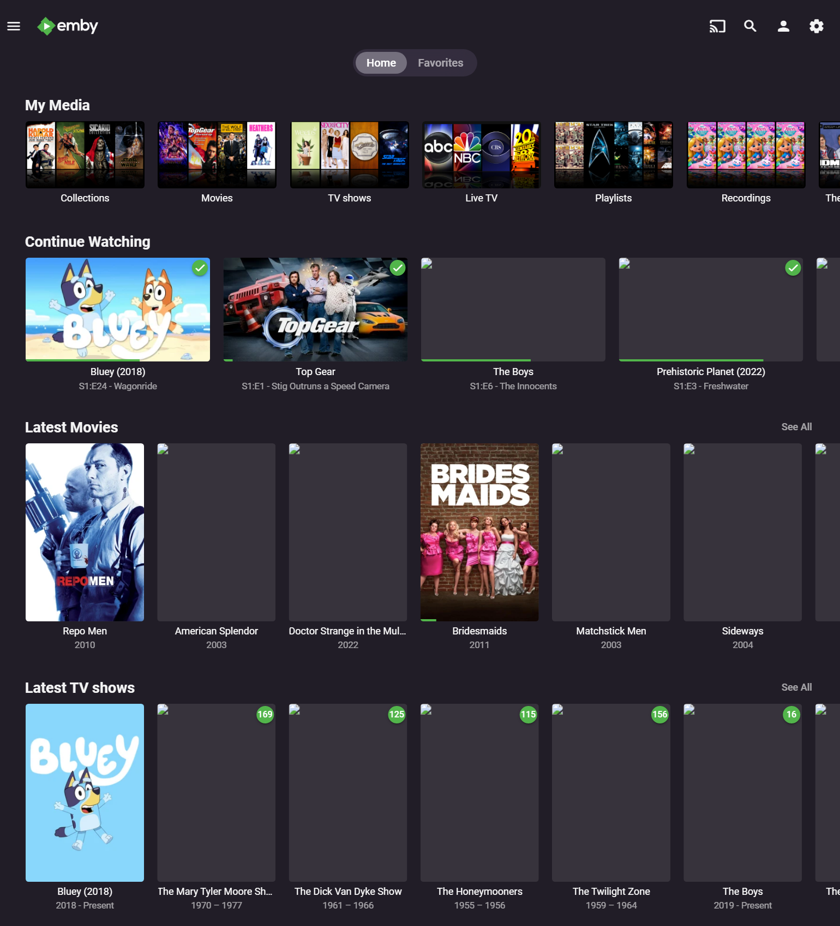Open episode link S1:E6 - The Innocents
The width and height of the screenshot is (840, 926).
(513, 386)
